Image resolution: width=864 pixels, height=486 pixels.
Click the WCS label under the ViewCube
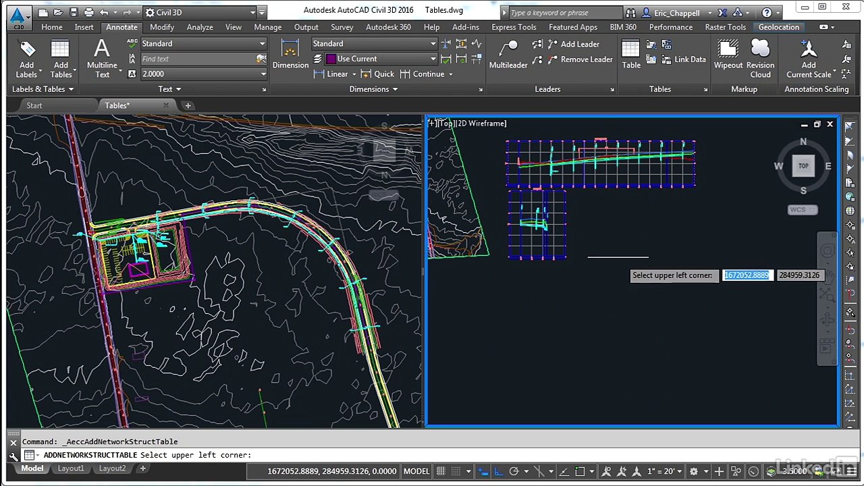pos(802,210)
